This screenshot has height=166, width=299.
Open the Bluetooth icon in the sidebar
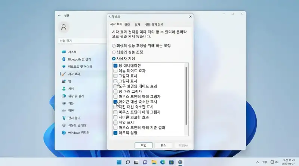click(x=64, y=59)
